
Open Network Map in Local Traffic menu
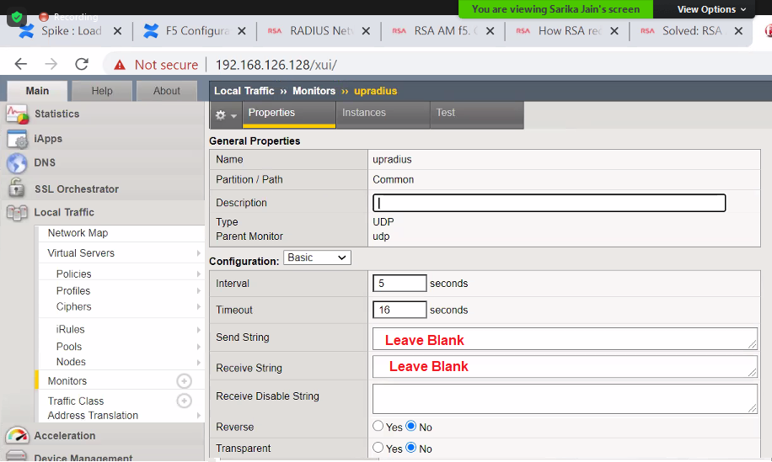(x=78, y=233)
